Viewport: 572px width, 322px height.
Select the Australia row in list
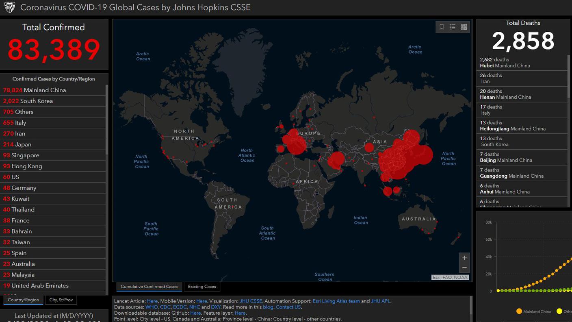(53, 264)
